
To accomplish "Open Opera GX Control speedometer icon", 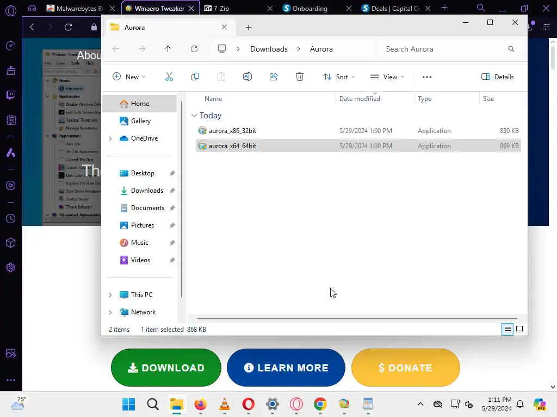I will point(11,46).
